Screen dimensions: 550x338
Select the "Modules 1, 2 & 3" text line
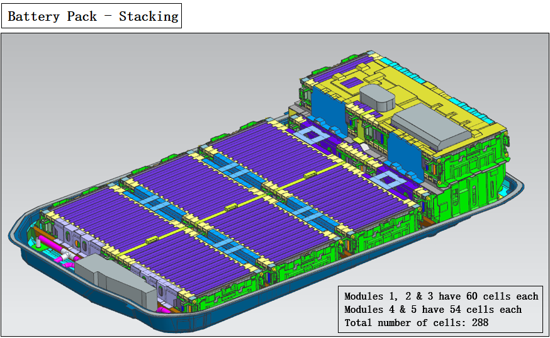[x=441, y=296]
